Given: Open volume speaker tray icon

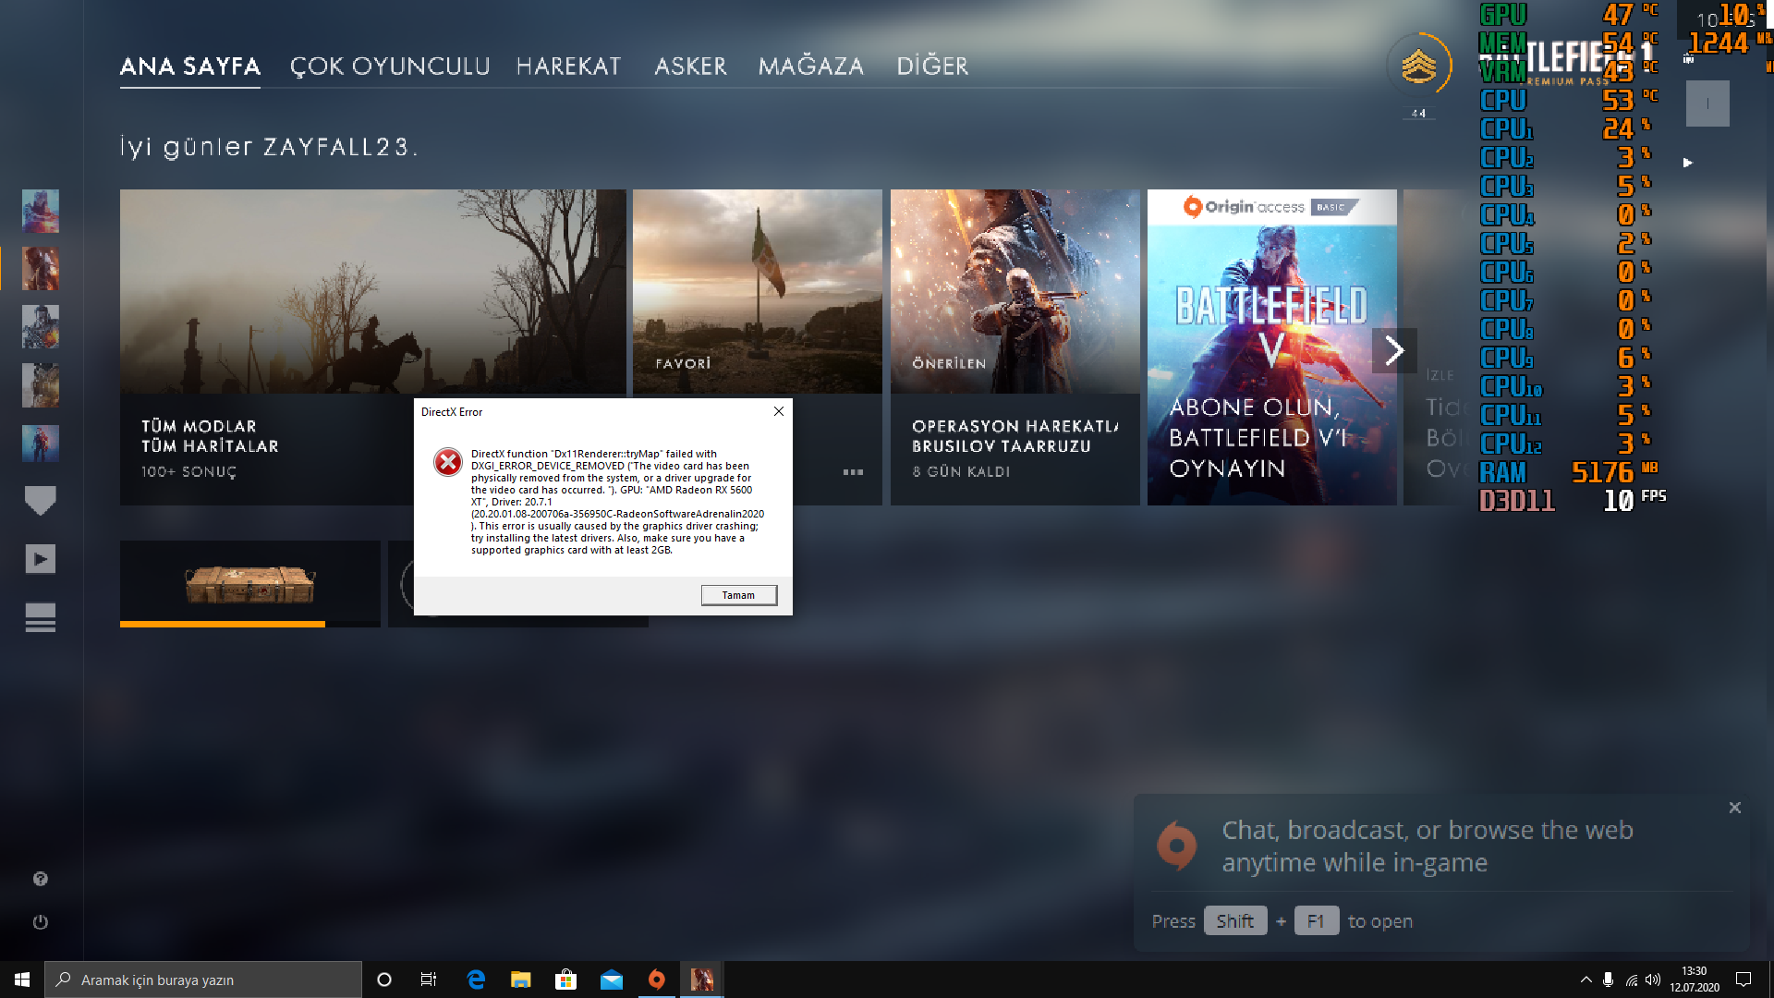Looking at the screenshot, I should [x=1654, y=980].
